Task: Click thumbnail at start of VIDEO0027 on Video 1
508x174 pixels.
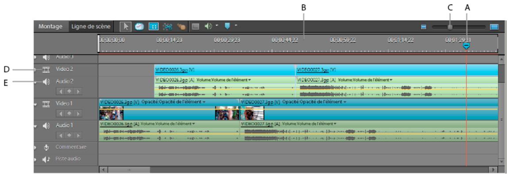Action: point(252,113)
